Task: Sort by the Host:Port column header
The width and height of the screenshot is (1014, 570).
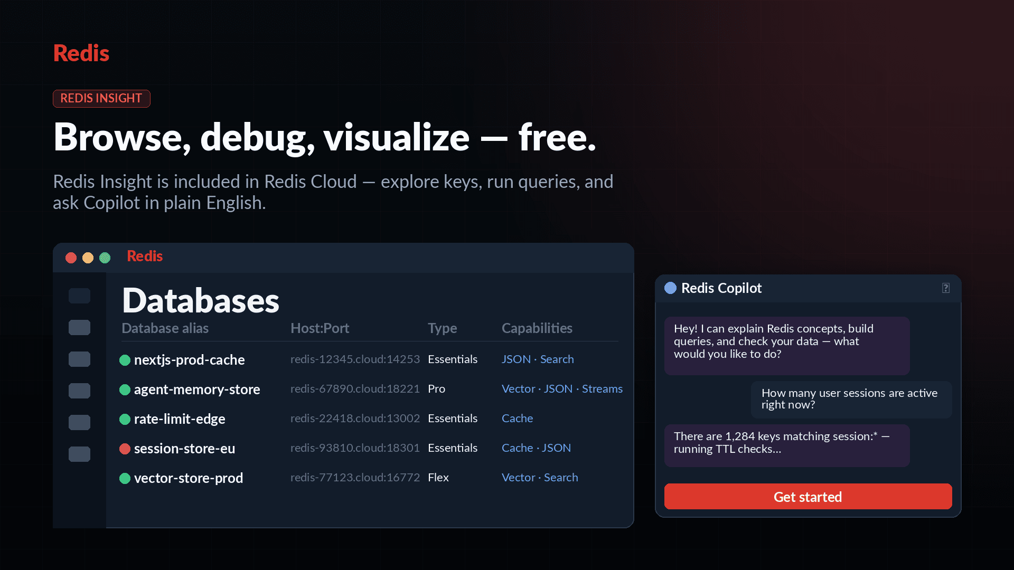Action: coord(320,328)
